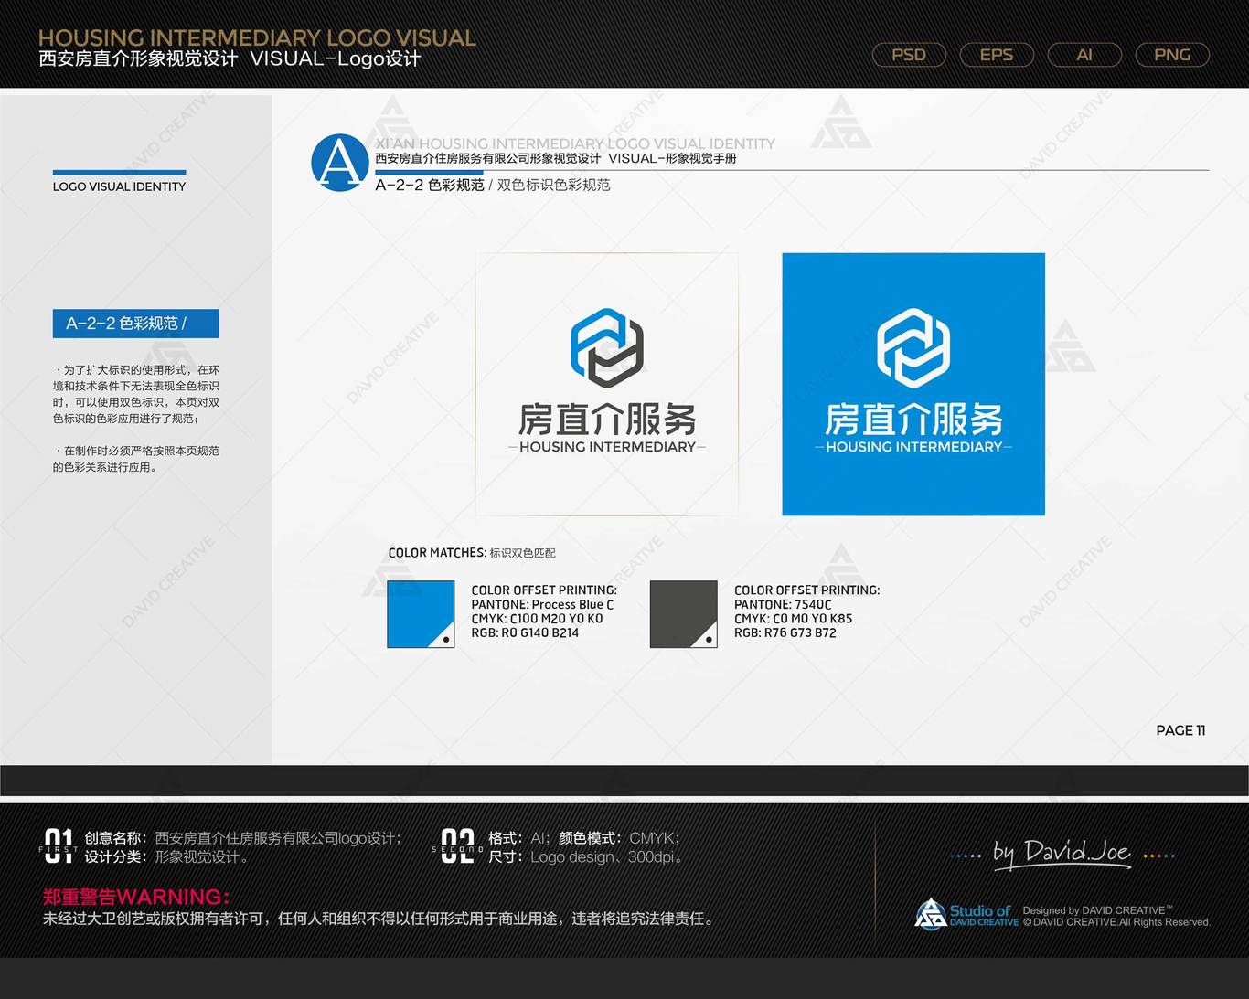The image size is (1249, 999).
Task: Click XI'AN HOUSING INTERMEDIARY LOGO VISUAL IDENTITY header
Action: coord(575,143)
